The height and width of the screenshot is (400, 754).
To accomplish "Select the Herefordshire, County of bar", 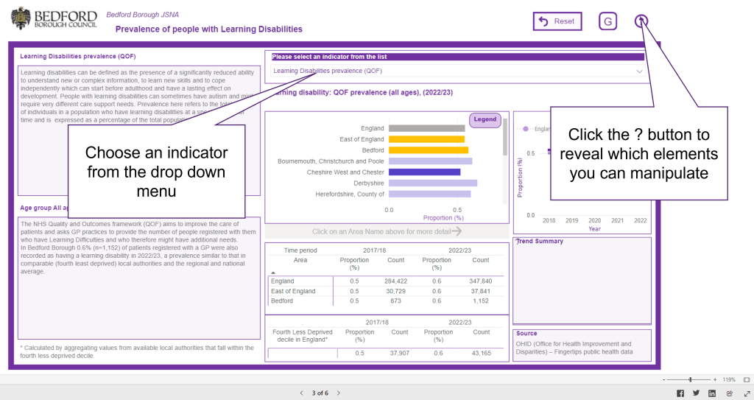I will [x=429, y=194].
